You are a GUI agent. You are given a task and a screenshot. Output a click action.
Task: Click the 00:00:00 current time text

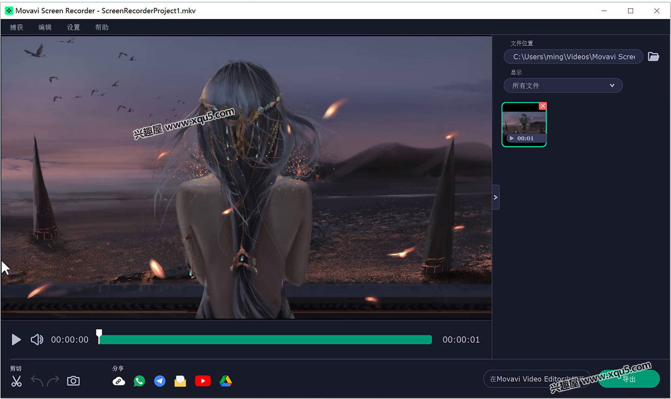[x=70, y=340]
